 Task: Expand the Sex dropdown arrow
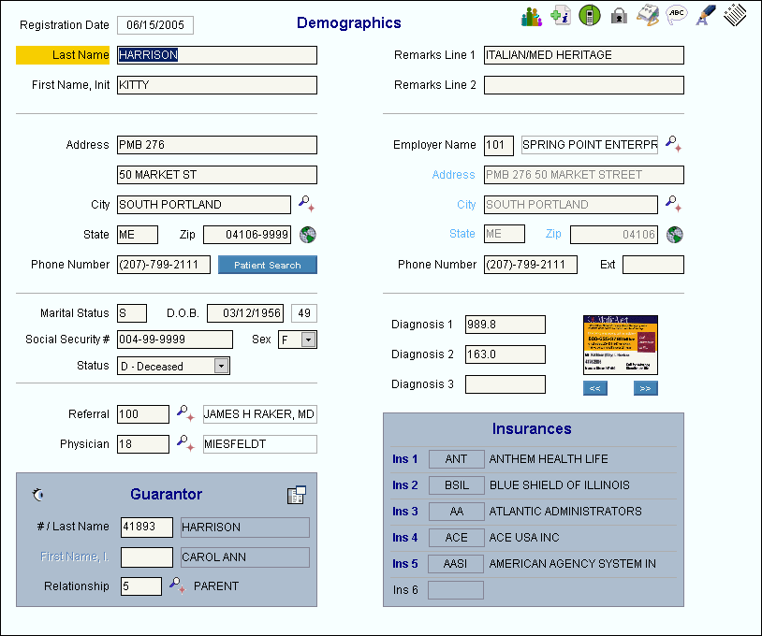coord(308,340)
